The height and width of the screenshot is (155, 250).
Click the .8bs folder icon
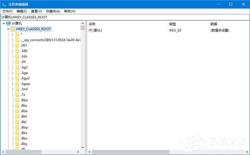point(17,133)
